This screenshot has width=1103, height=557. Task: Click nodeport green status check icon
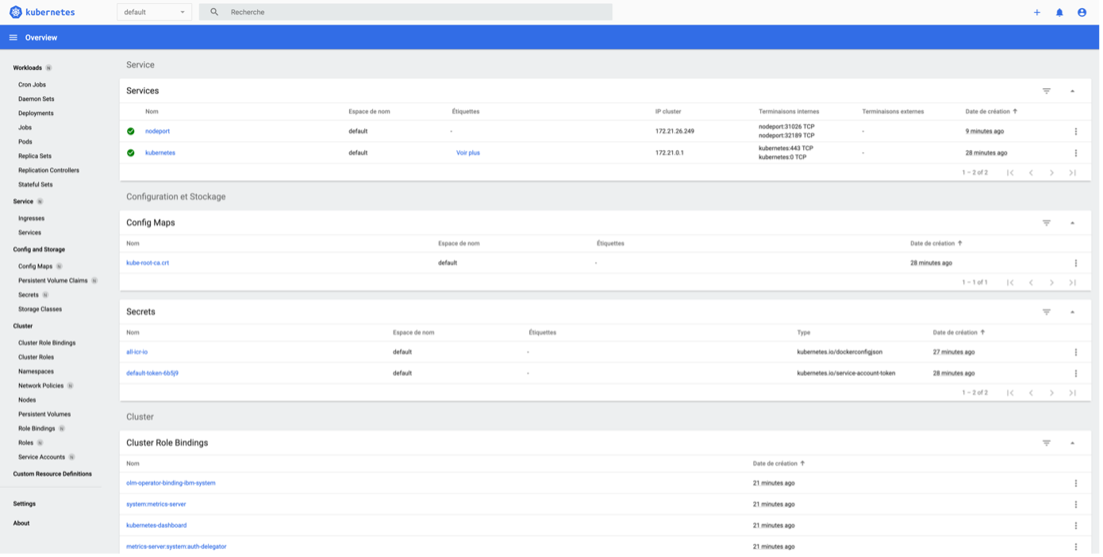pos(131,132)
